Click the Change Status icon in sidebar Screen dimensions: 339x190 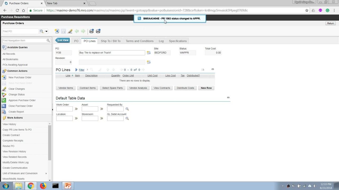(4, 94)
